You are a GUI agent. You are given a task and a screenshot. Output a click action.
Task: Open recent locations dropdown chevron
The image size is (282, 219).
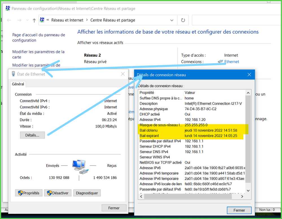[27, 20]
